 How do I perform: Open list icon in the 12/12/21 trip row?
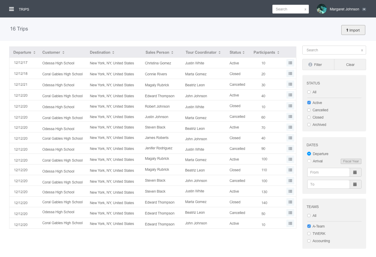(290, 84)
